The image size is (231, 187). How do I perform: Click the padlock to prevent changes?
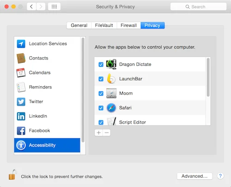tap(12, 175)
